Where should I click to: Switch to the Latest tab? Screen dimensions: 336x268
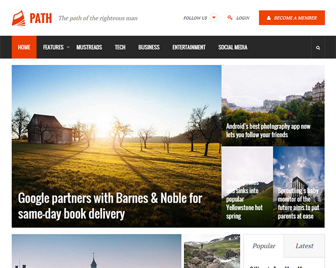point(304,246)
